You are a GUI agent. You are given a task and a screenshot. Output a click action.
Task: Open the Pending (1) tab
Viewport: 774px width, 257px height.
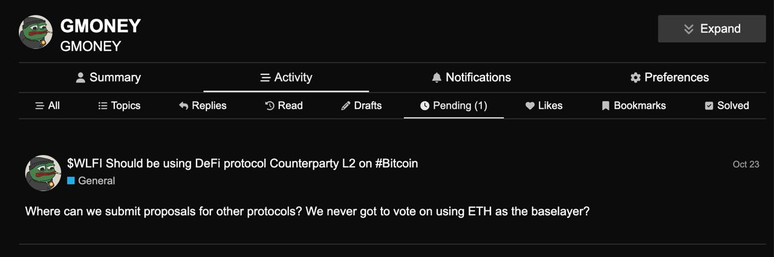tap(454, 106)
